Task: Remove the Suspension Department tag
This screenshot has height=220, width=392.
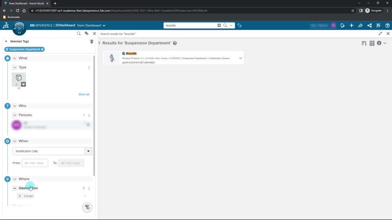Action: point(42,49)
